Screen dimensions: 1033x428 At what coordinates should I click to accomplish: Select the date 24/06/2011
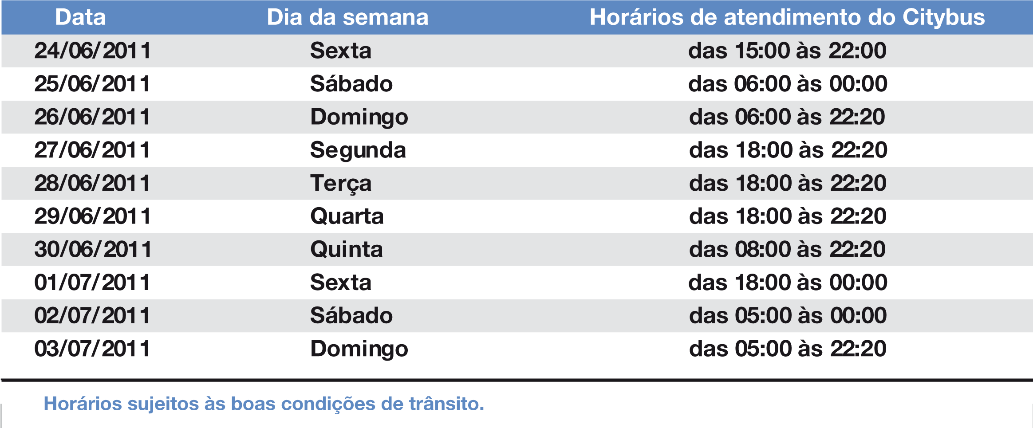click(93, 51)
